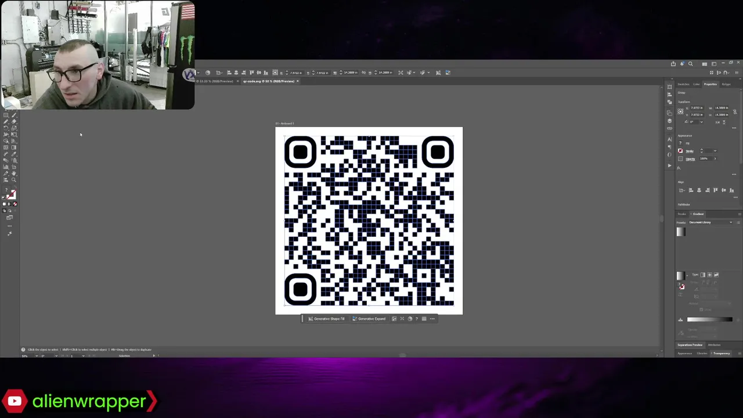Expand the opacity slider arrow
This screenshot has width=743, height=418.
click(715, 158)
